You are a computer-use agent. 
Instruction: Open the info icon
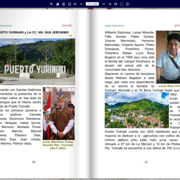coord(127,4)
